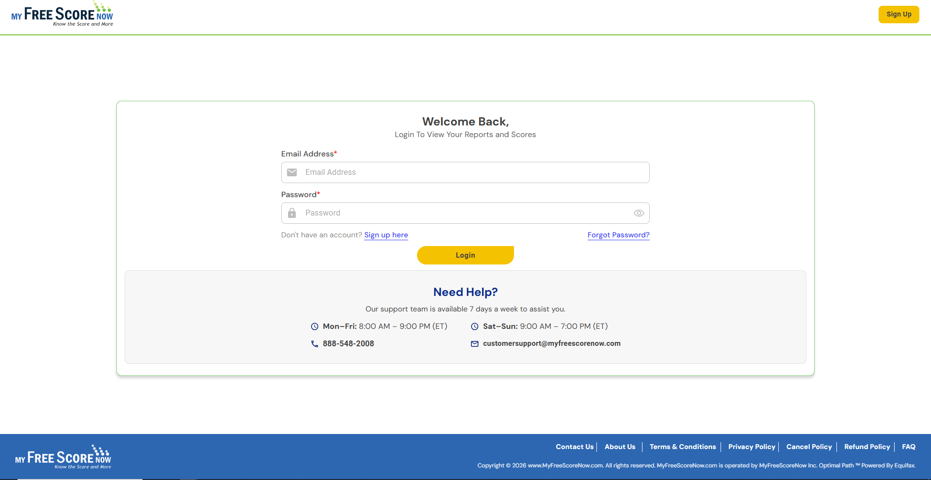Open the Sign up here link
Viewport: 931px width, 480px height.
click(x=386, y=235)
